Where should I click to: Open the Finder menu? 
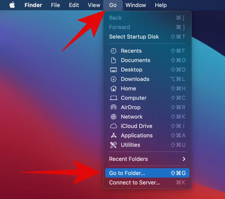33,5
